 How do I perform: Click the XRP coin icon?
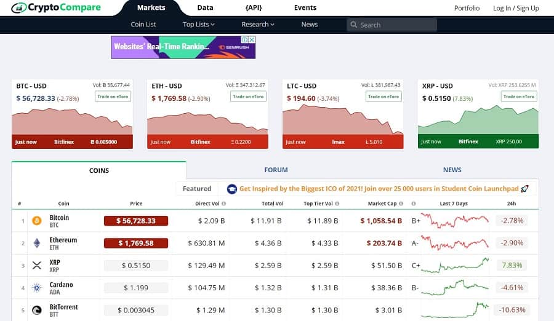[37, 265]
